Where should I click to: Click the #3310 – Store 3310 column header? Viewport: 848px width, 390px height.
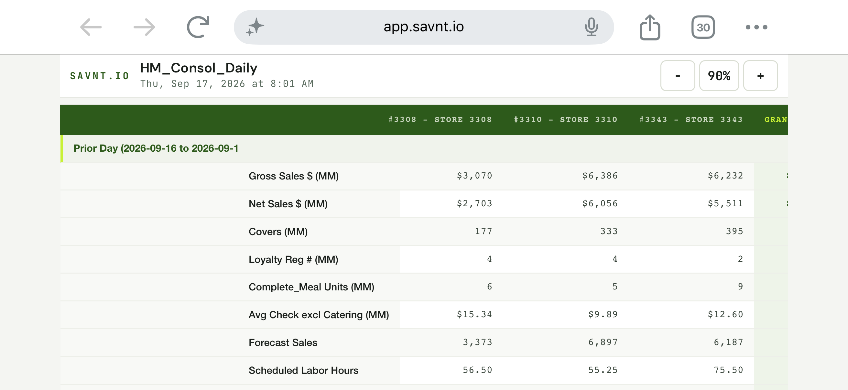tap(566, 119)
